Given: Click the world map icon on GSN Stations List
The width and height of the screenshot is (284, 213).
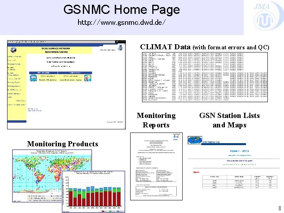Looking at the screenshot, I should point(195,140).
